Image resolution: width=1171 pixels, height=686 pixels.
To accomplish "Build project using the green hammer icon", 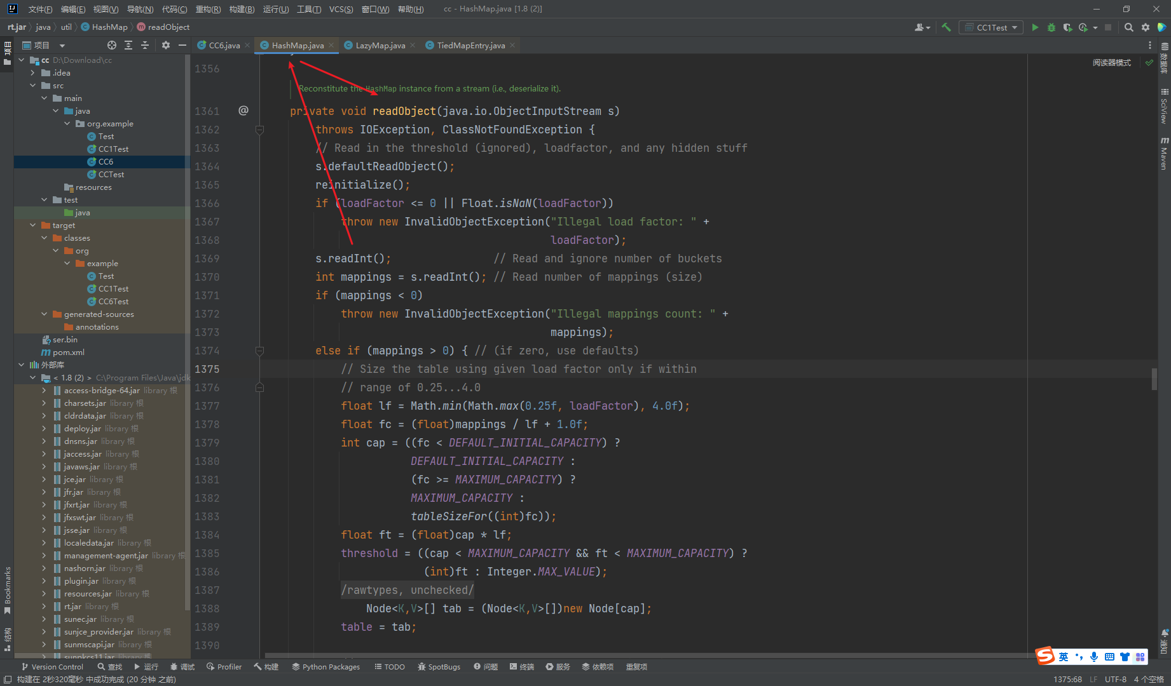I will click(x=947, y=27).
